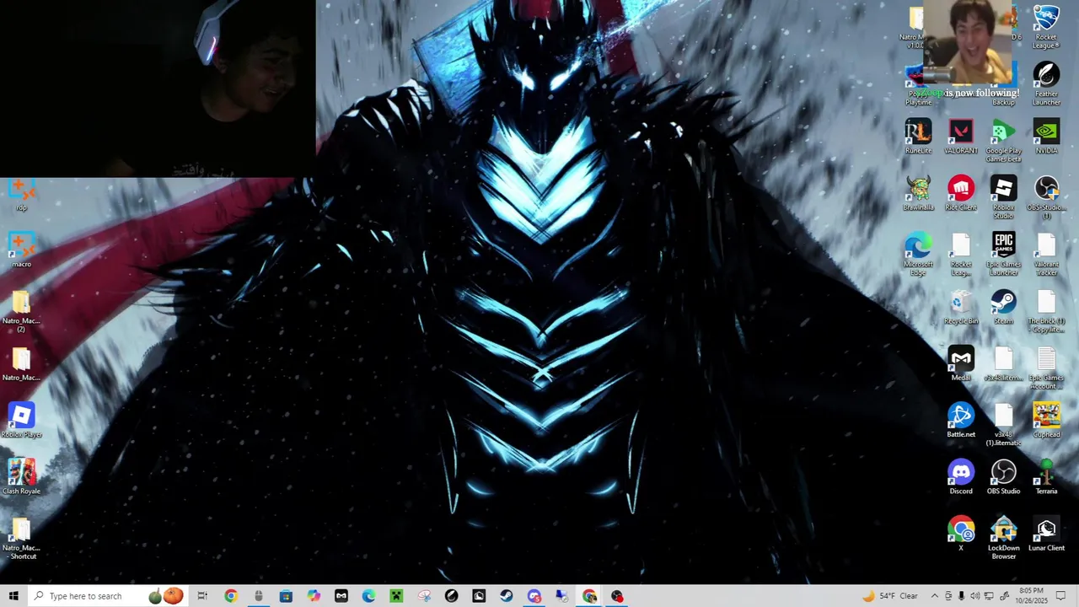Select the Steam desktop shortcut
This screenshot has width=1079, height=607.
click(x=1003, y=307)
